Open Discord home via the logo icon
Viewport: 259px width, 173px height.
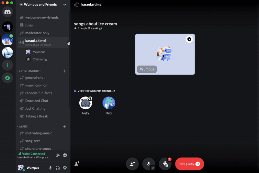(x=7, y=12)
